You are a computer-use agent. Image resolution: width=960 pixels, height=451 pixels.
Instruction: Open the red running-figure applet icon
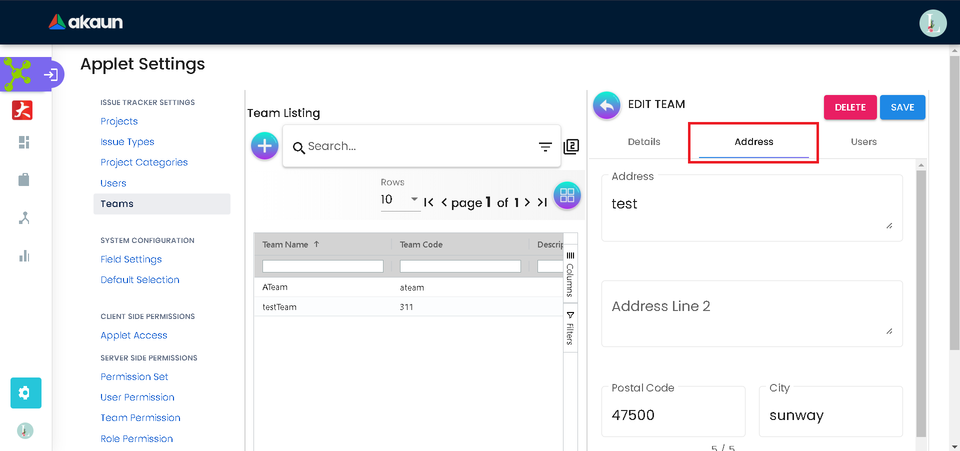coord(22,110)
